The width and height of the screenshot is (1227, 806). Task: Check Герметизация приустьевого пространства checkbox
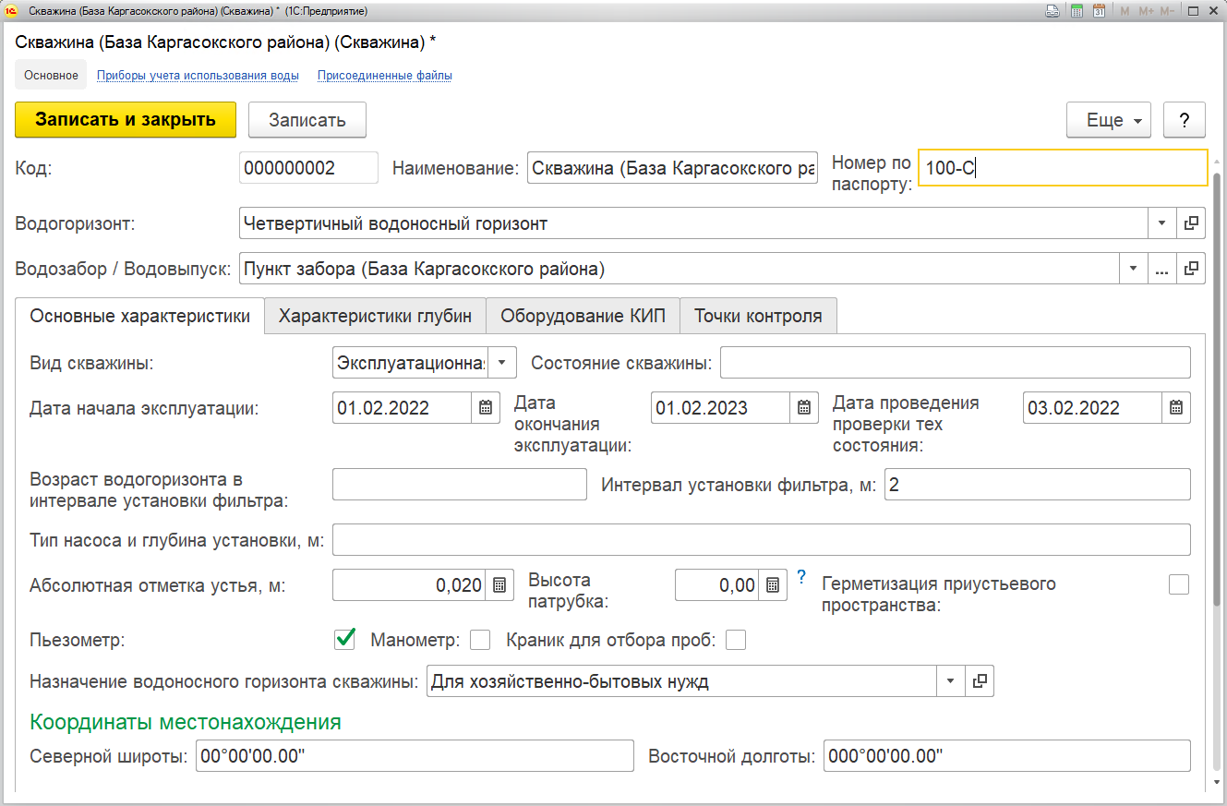tap(1179, 583)
